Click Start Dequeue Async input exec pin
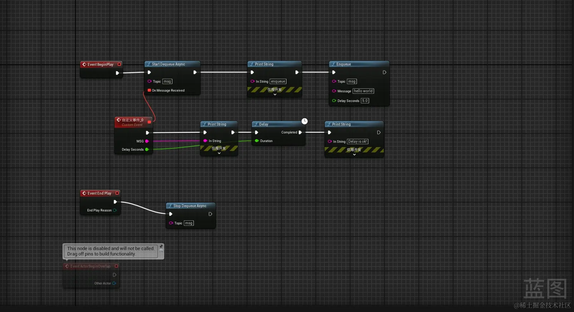The width and height of the screenshot is (574, 312). (x=149, y=72)
